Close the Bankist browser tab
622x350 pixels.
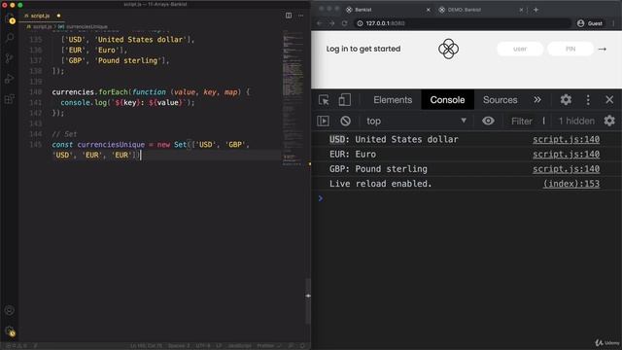tap(428, 10)
